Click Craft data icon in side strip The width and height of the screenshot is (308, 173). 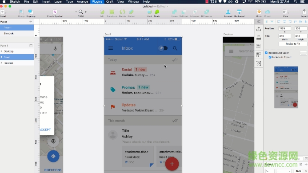click(259, 46)
